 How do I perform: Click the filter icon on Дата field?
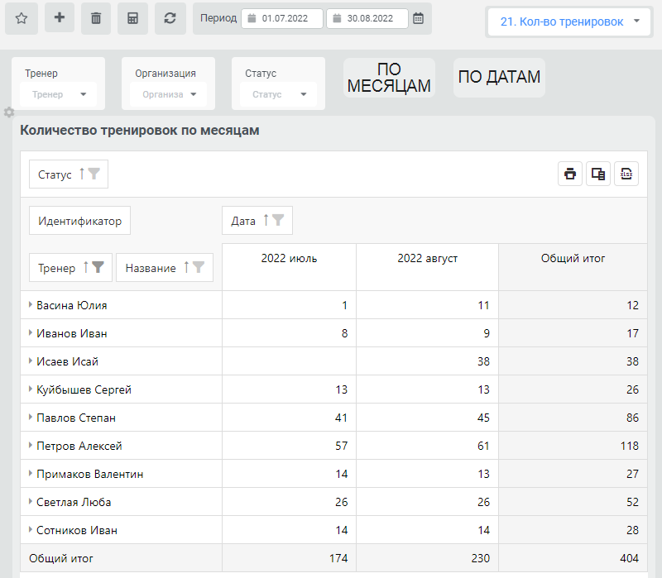tap(278, 220)
